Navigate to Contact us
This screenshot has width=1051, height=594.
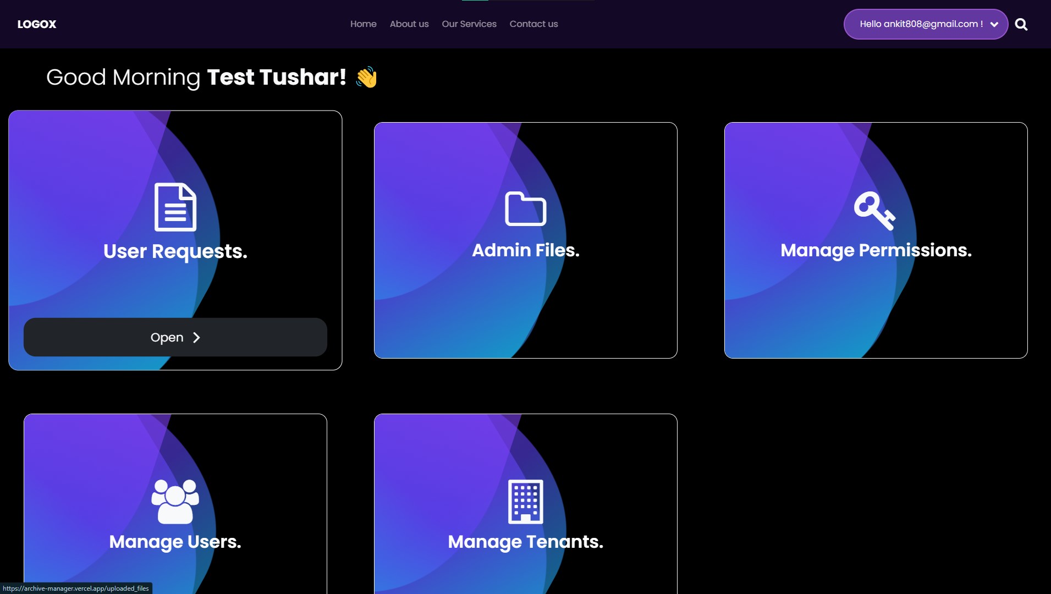[533, 24]
